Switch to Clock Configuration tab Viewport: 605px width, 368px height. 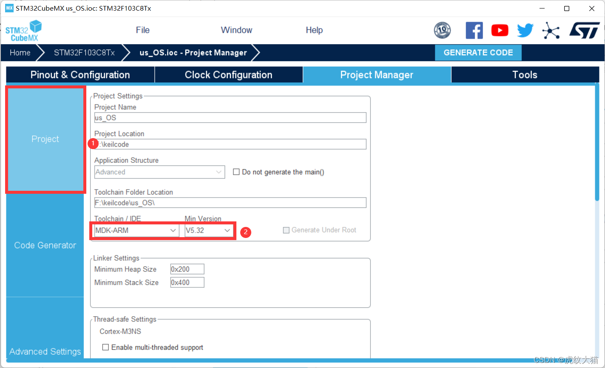[229, 75]
